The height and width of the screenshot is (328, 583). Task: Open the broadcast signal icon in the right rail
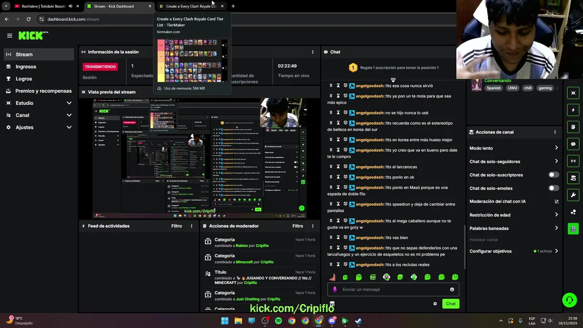[573, 161]
